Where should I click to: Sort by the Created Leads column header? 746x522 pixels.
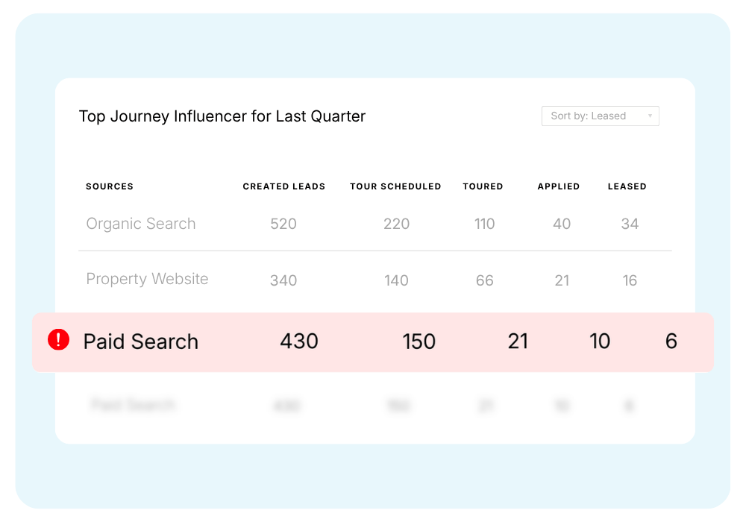283,186
